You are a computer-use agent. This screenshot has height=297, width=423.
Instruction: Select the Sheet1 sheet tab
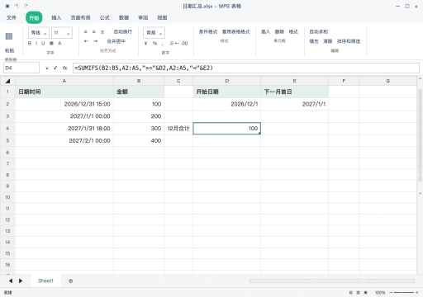45,280
